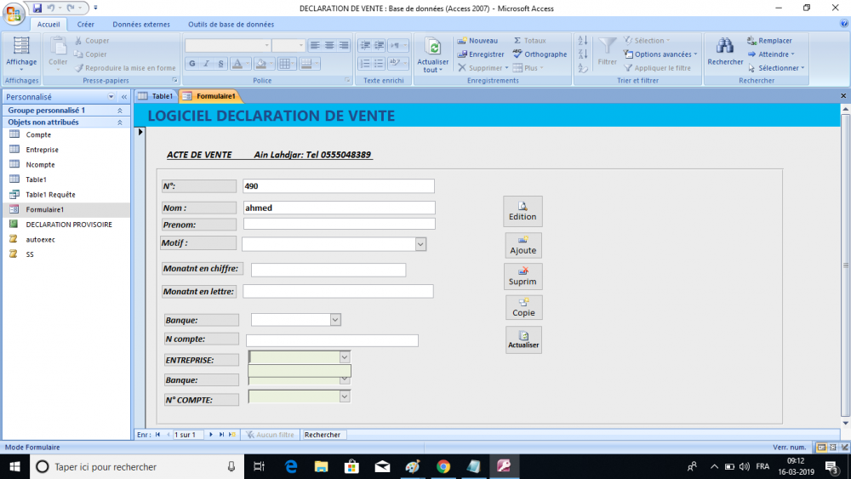This screenshot has width=851, height=479.
Task: Click the Ajoute form button
Action: [x=523, y=245]
